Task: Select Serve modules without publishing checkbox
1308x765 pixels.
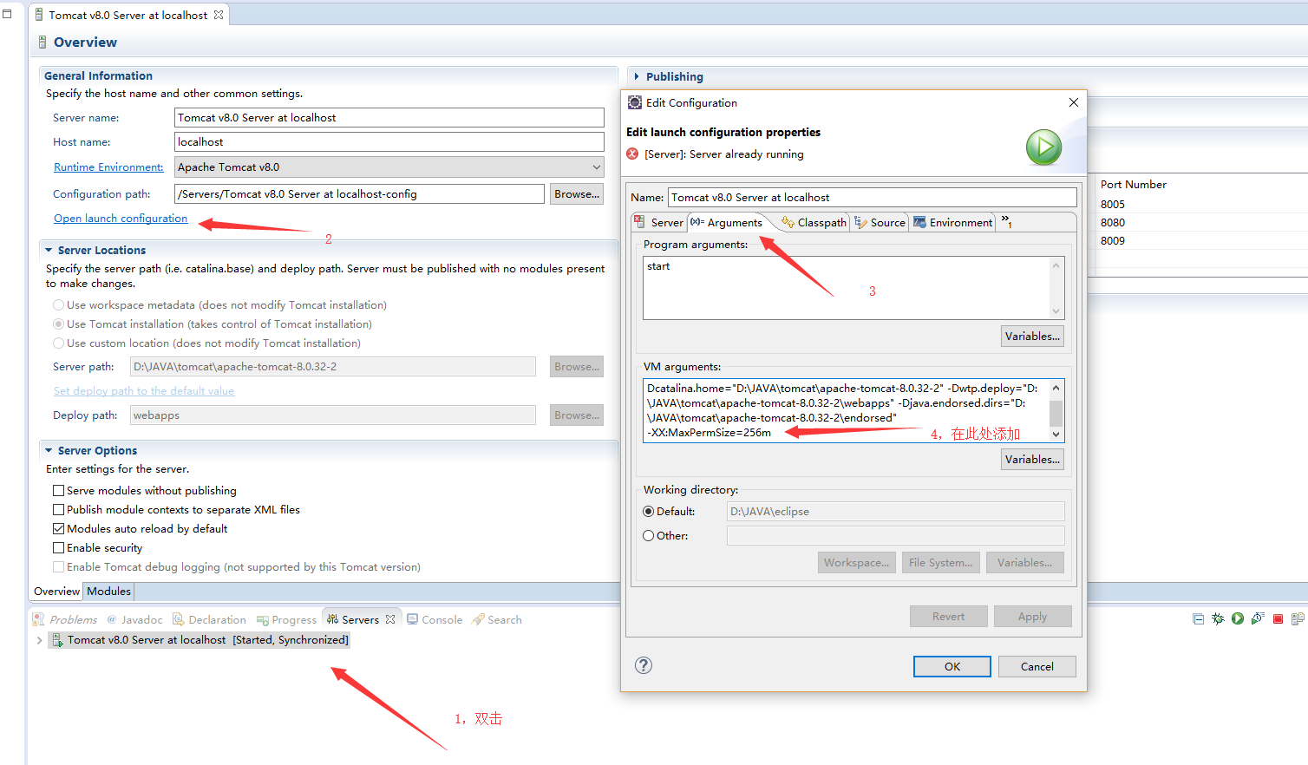Action: [x=58, y=490]
